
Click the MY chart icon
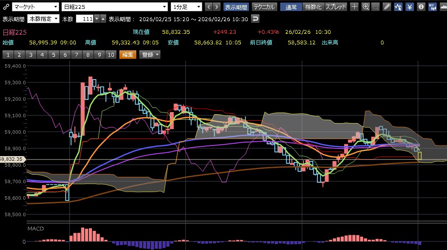[x=432, y=7]
